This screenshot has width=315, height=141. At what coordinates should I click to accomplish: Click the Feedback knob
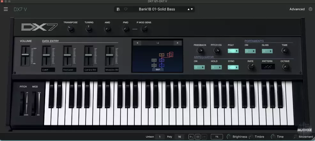(x=200, y=51)
